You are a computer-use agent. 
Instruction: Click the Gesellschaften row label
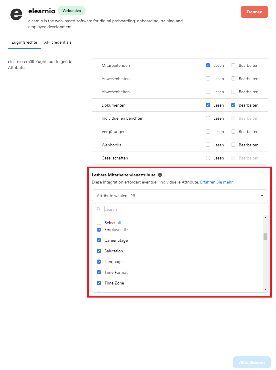coord(115,158)
